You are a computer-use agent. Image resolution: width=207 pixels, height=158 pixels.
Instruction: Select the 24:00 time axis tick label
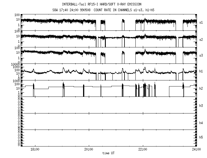click(x=196, y=149)
